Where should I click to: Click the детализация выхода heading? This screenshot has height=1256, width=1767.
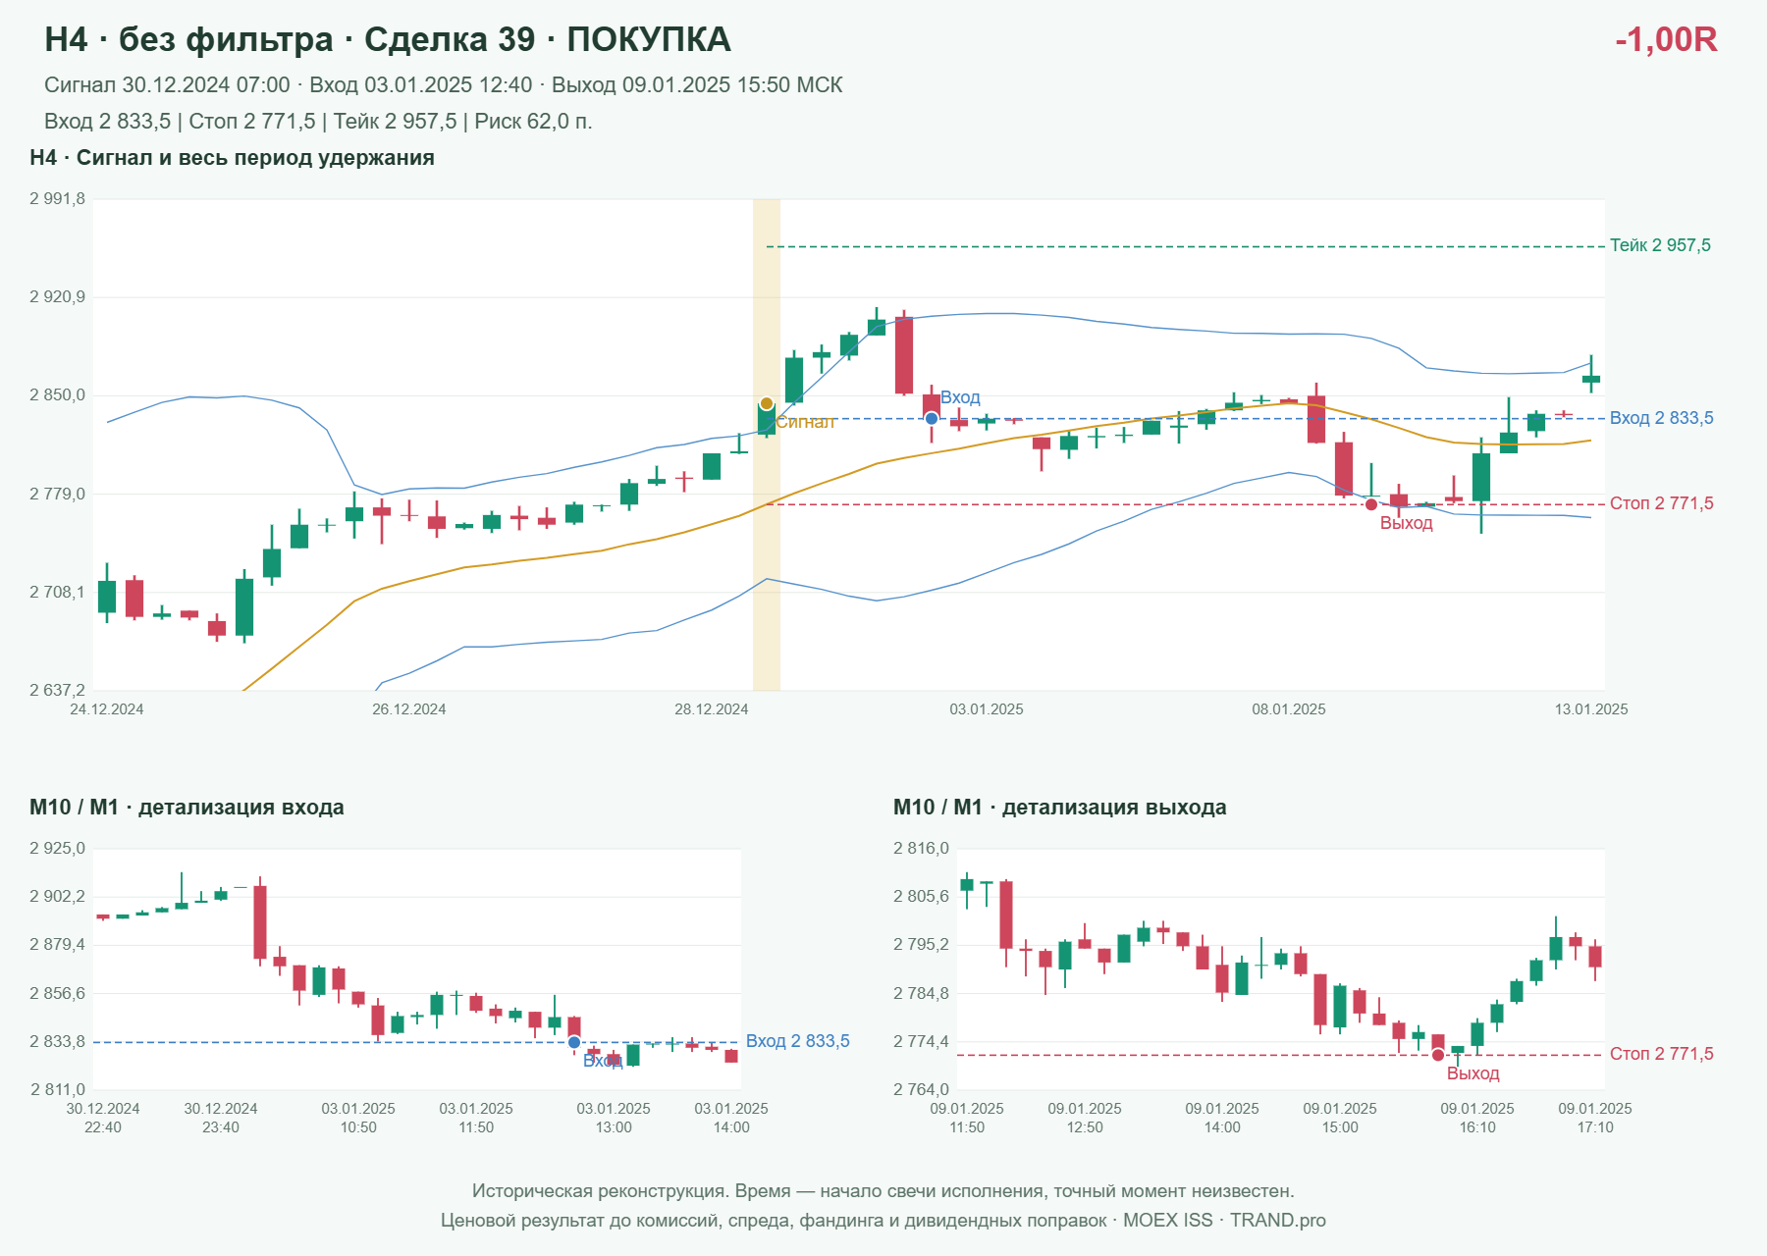tap(1060, 808)
